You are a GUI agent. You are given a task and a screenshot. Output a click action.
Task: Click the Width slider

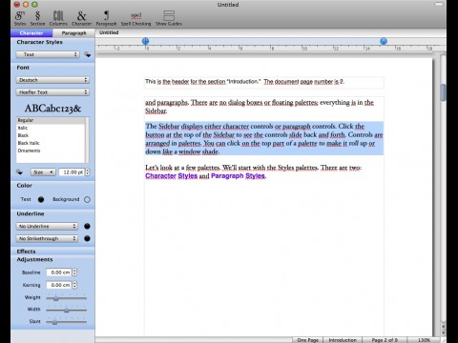pos(66,310)
